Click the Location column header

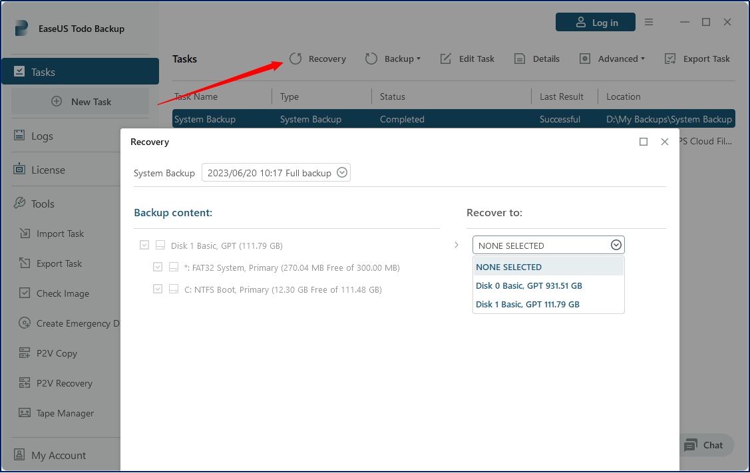(x=624, y=96)
